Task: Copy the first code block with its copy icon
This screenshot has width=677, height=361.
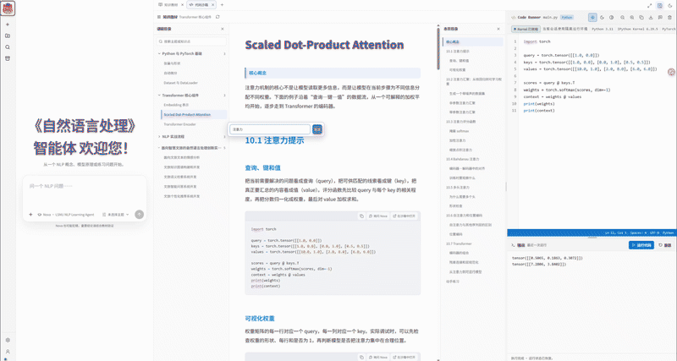Action: tap(362, 216)
